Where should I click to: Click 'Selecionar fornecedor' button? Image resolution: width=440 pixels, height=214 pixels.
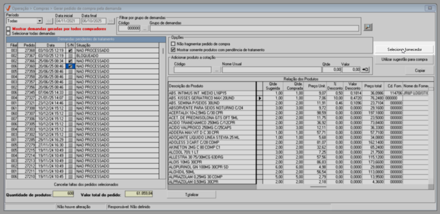(404, 49)
